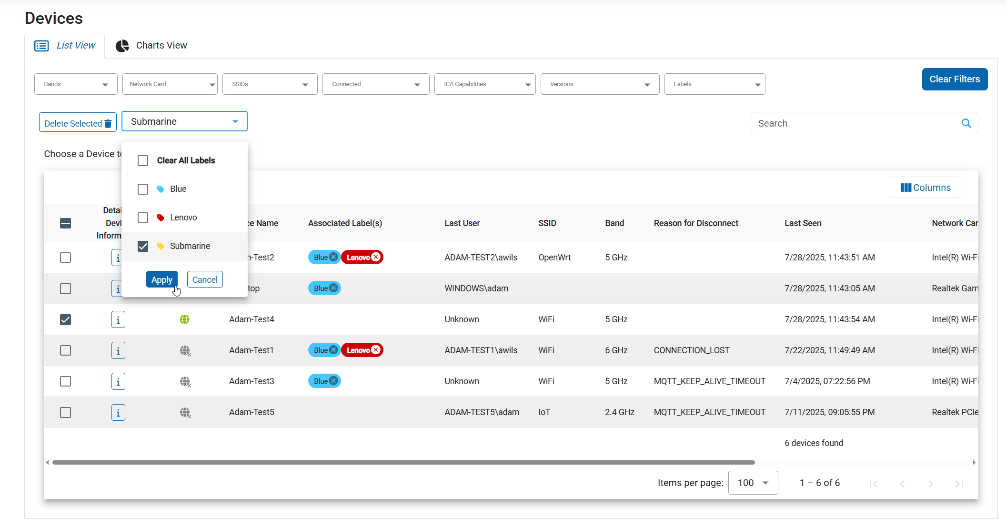The height and width of the screenshot is (526, 1006).
Task: Switch to the Charts View tab
Action: (x=151, y=46)
